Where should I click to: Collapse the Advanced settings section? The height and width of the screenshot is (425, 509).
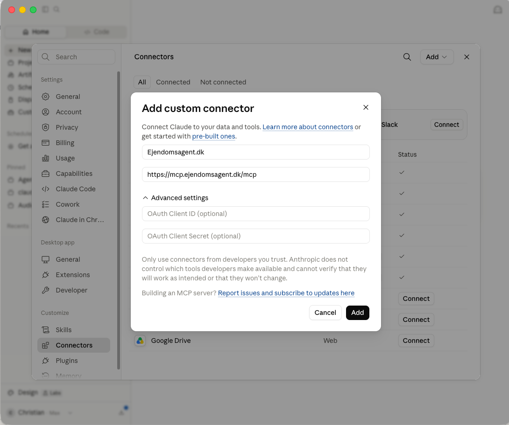coord(175,198)
